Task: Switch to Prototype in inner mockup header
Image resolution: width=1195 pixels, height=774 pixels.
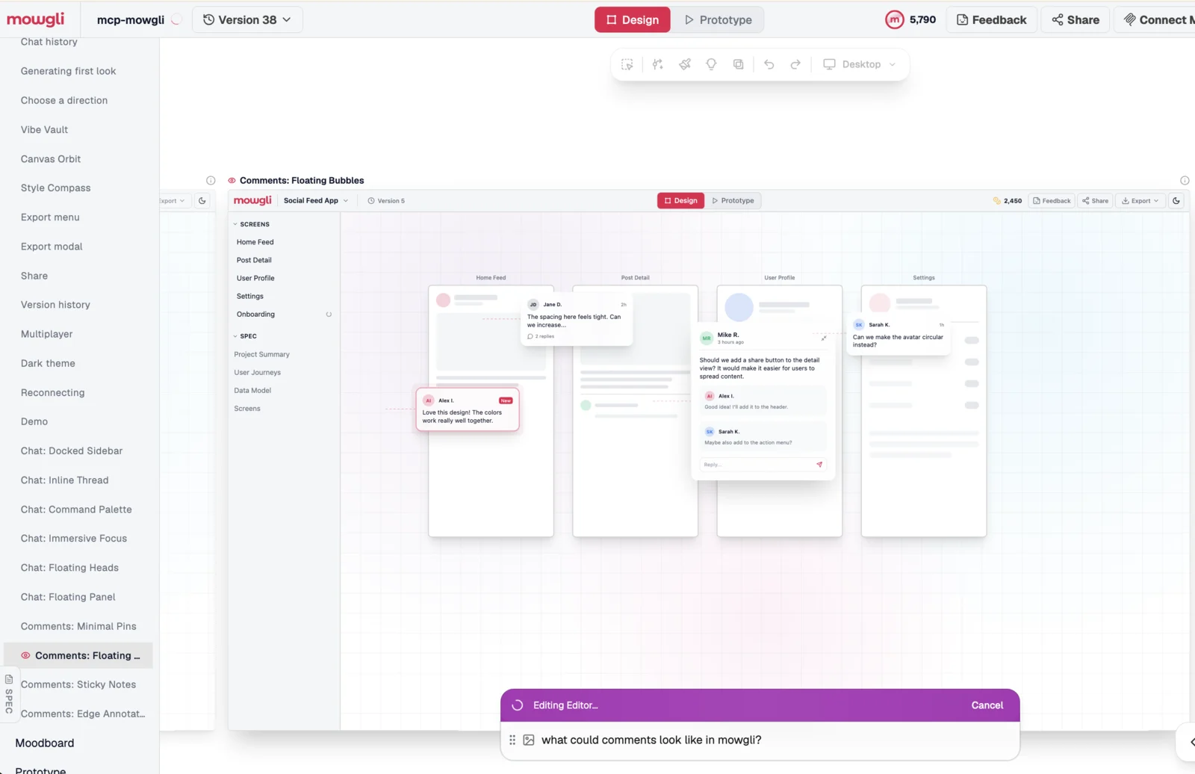Action: pyautogui.click(x=733, y=200)
